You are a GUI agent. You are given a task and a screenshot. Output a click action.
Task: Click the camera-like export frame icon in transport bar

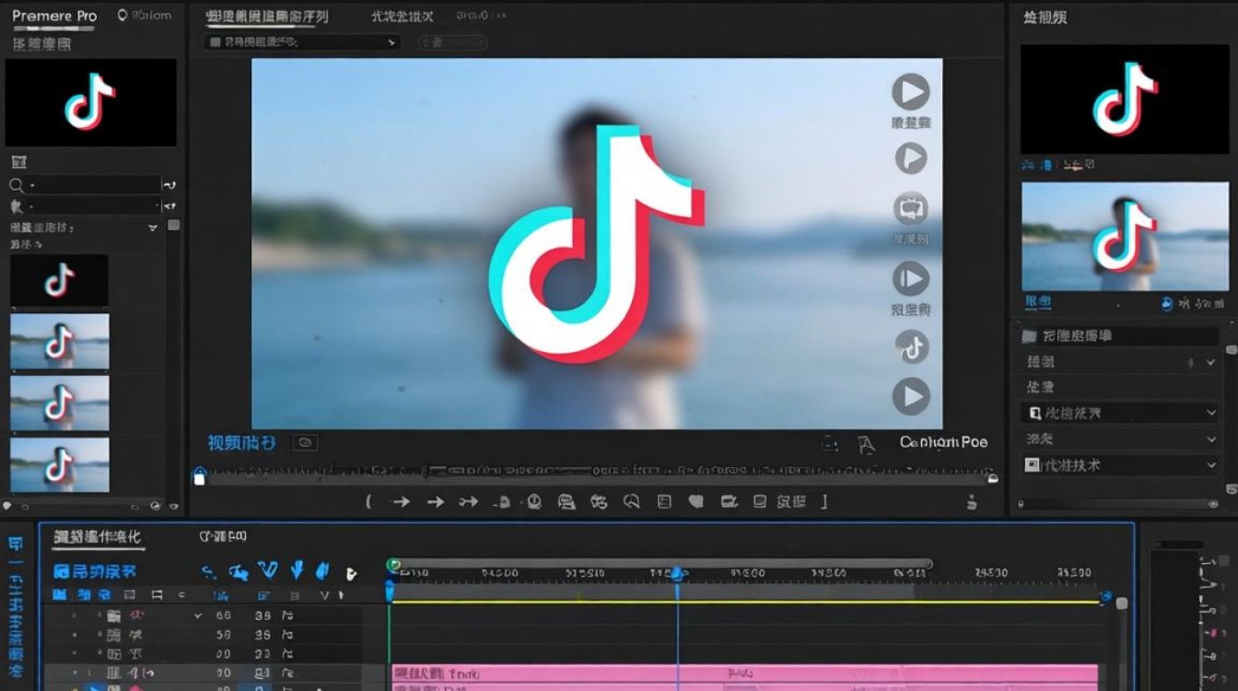pos(729,501)
